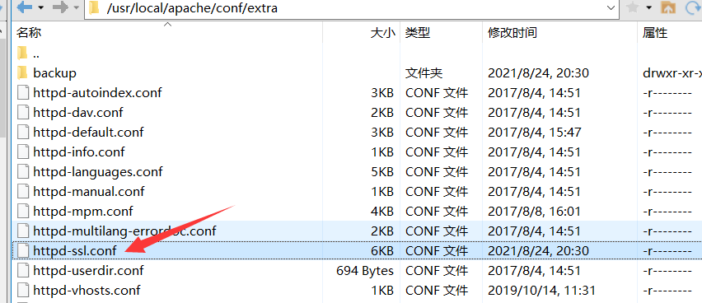Go to the home folder icon
The height and width of the screenshot is (303, 702).
[x=668, y=7]
